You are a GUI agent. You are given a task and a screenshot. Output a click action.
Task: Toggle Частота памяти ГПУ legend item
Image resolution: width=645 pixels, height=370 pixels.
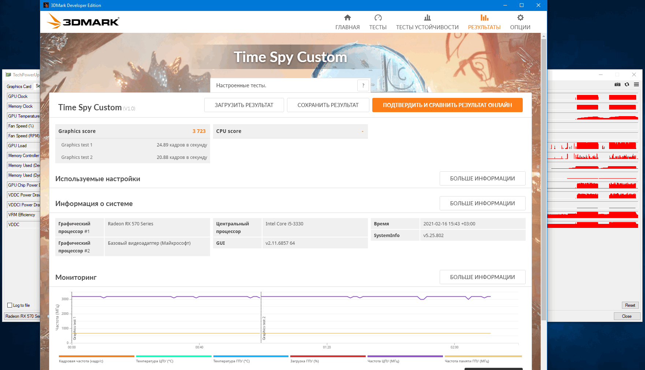pyautogui.click(x=483, y=359)
